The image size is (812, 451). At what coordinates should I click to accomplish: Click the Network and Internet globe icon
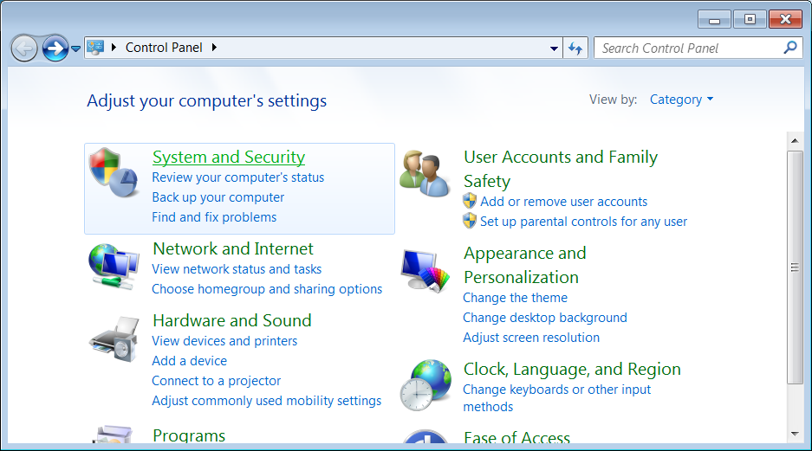(x=114, y=267)
